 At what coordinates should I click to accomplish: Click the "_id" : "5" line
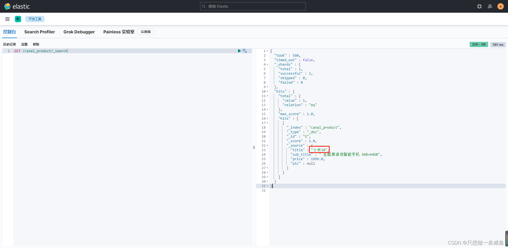point(299,137)
